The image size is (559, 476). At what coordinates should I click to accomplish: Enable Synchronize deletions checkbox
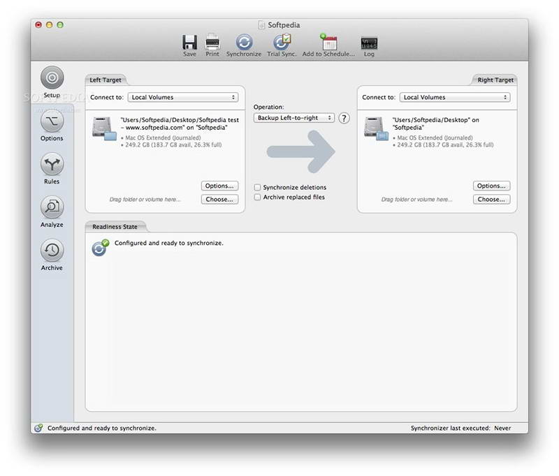click(x=257, y=187)
